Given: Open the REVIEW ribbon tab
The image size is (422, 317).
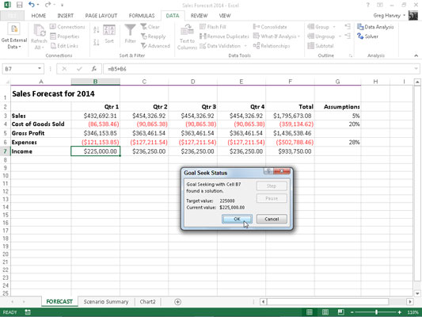Looking at the screenshot, I should pos(200,16).
